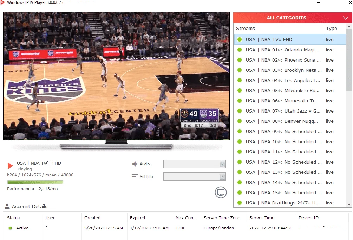Click green dot beside NBA 07 Utah Jazz
The width and height of the screenshot is (353, 240).
pyautogui.click(x=240, y=111)
